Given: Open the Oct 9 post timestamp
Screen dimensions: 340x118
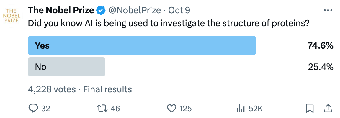Looking at the screenshot, I should click(179, 11).
